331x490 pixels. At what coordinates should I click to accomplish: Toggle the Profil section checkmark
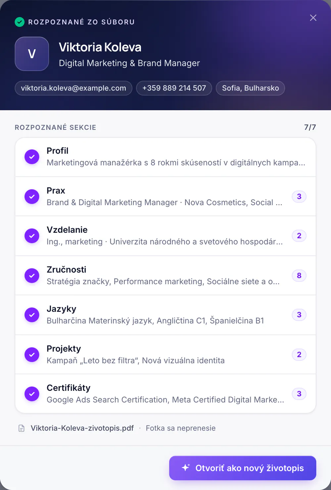pyautogui.click(x=32, y=157)
